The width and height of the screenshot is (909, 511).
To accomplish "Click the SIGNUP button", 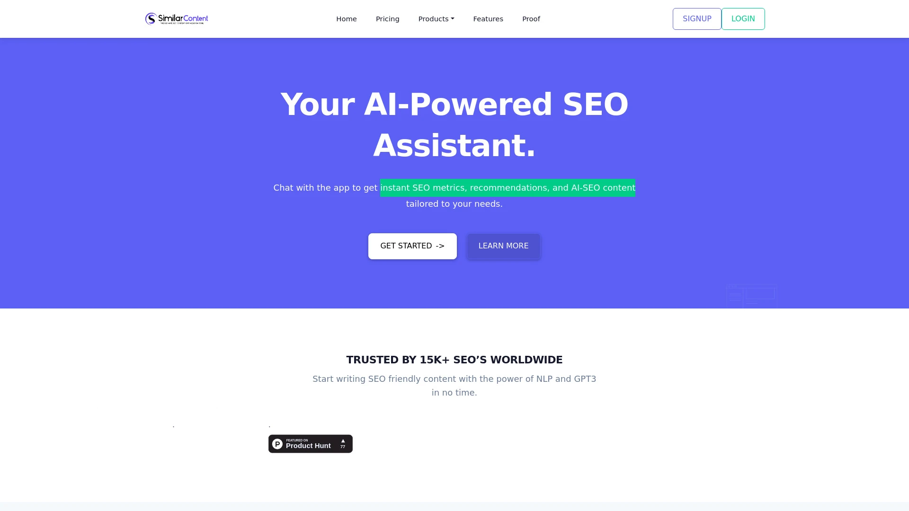I will click(x=697, y=19).
